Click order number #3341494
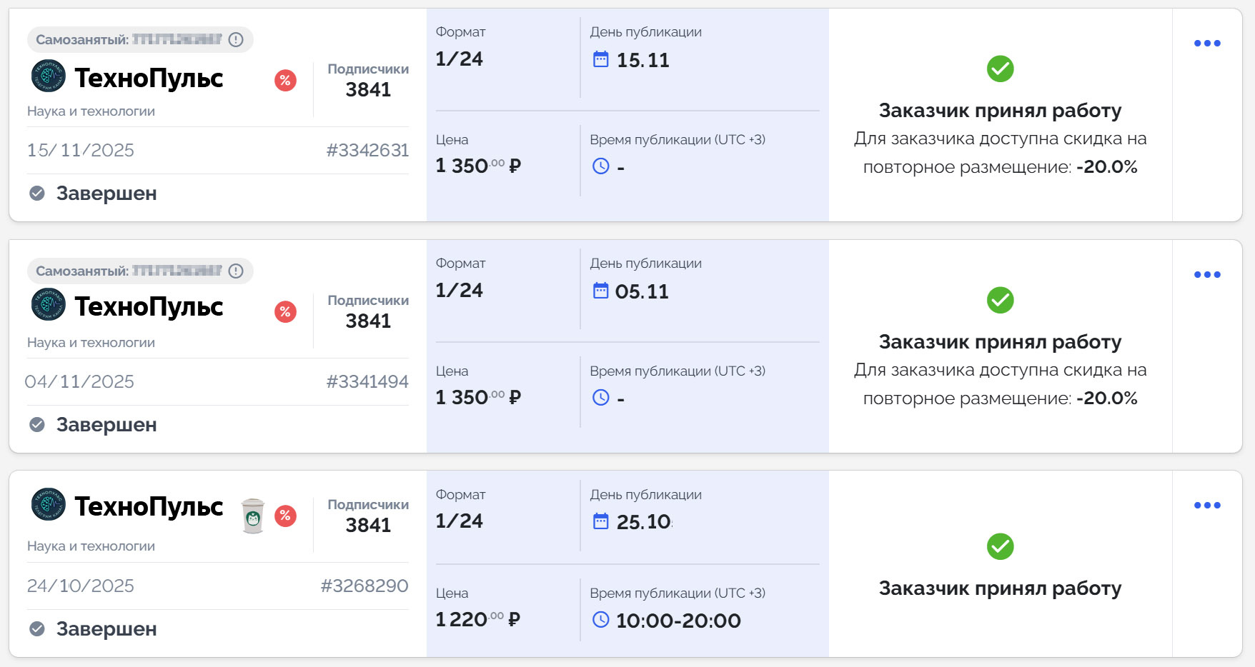The width and height of the screenshot is (1255, 667). tap(367, 382)
